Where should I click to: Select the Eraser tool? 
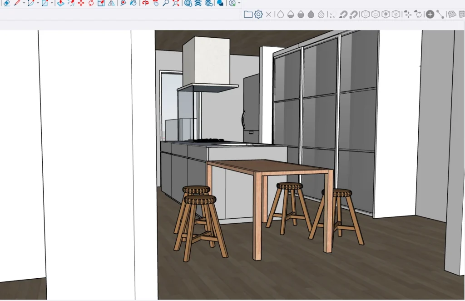click(x=6, y=3)
